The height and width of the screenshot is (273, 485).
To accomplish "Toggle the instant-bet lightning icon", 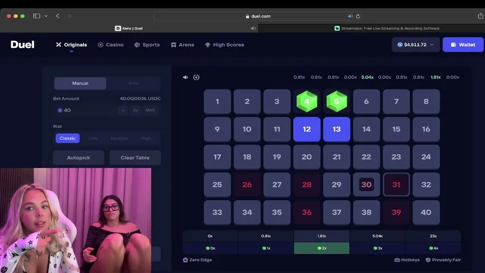I will click(x=196, y=77).
